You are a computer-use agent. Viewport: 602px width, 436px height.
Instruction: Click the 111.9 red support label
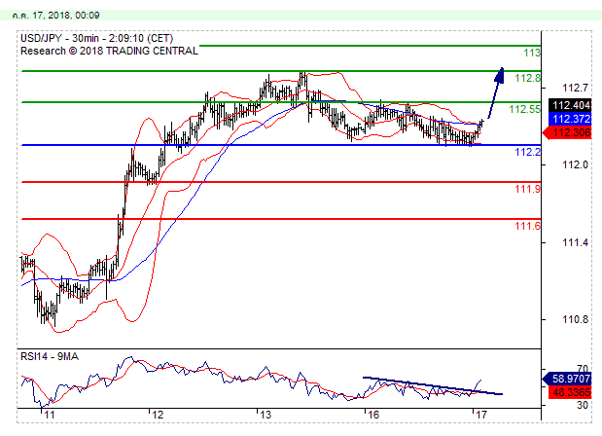[527, 189]
